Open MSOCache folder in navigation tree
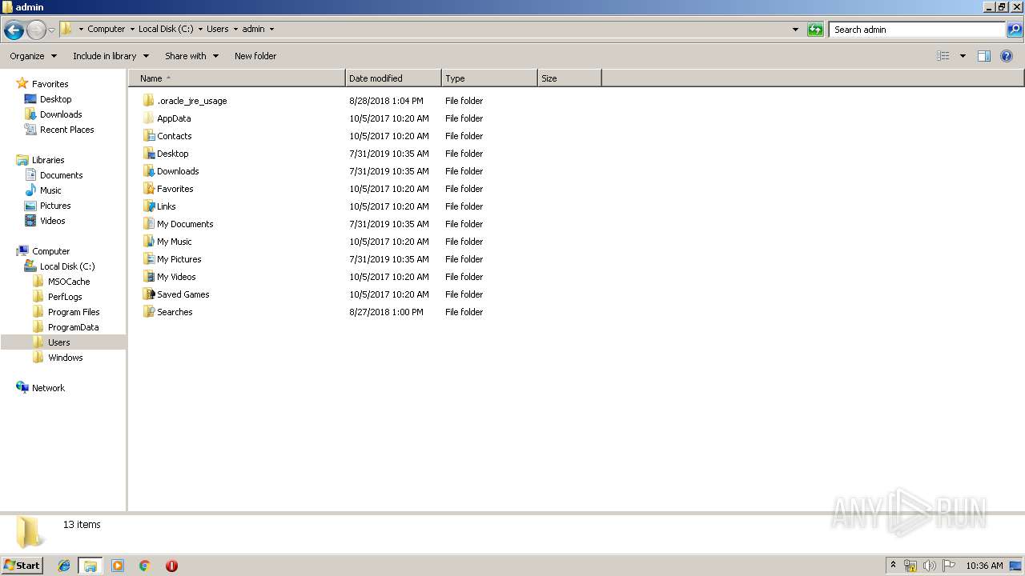The height and width of the screenshot is (576, 1025). (x=69, y=282)
